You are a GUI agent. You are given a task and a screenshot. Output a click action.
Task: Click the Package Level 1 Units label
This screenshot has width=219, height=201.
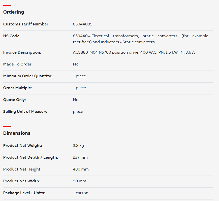[24, 193]
